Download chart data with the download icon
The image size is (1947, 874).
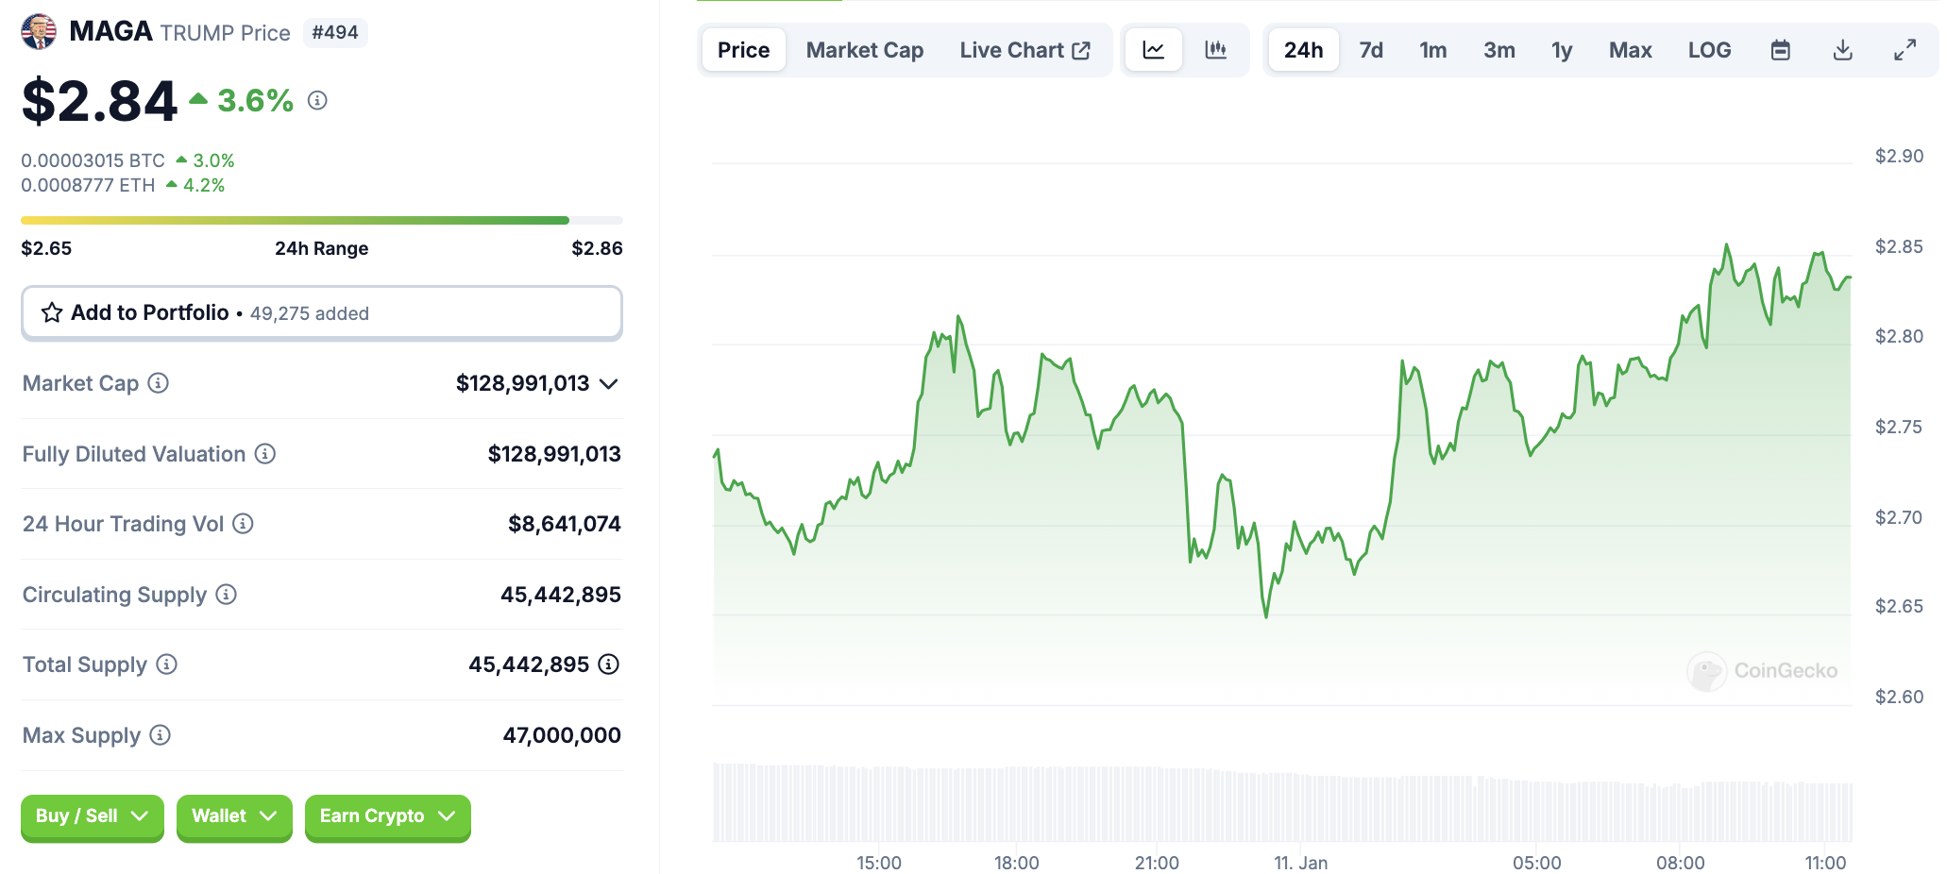click(x=1842, y=50)
